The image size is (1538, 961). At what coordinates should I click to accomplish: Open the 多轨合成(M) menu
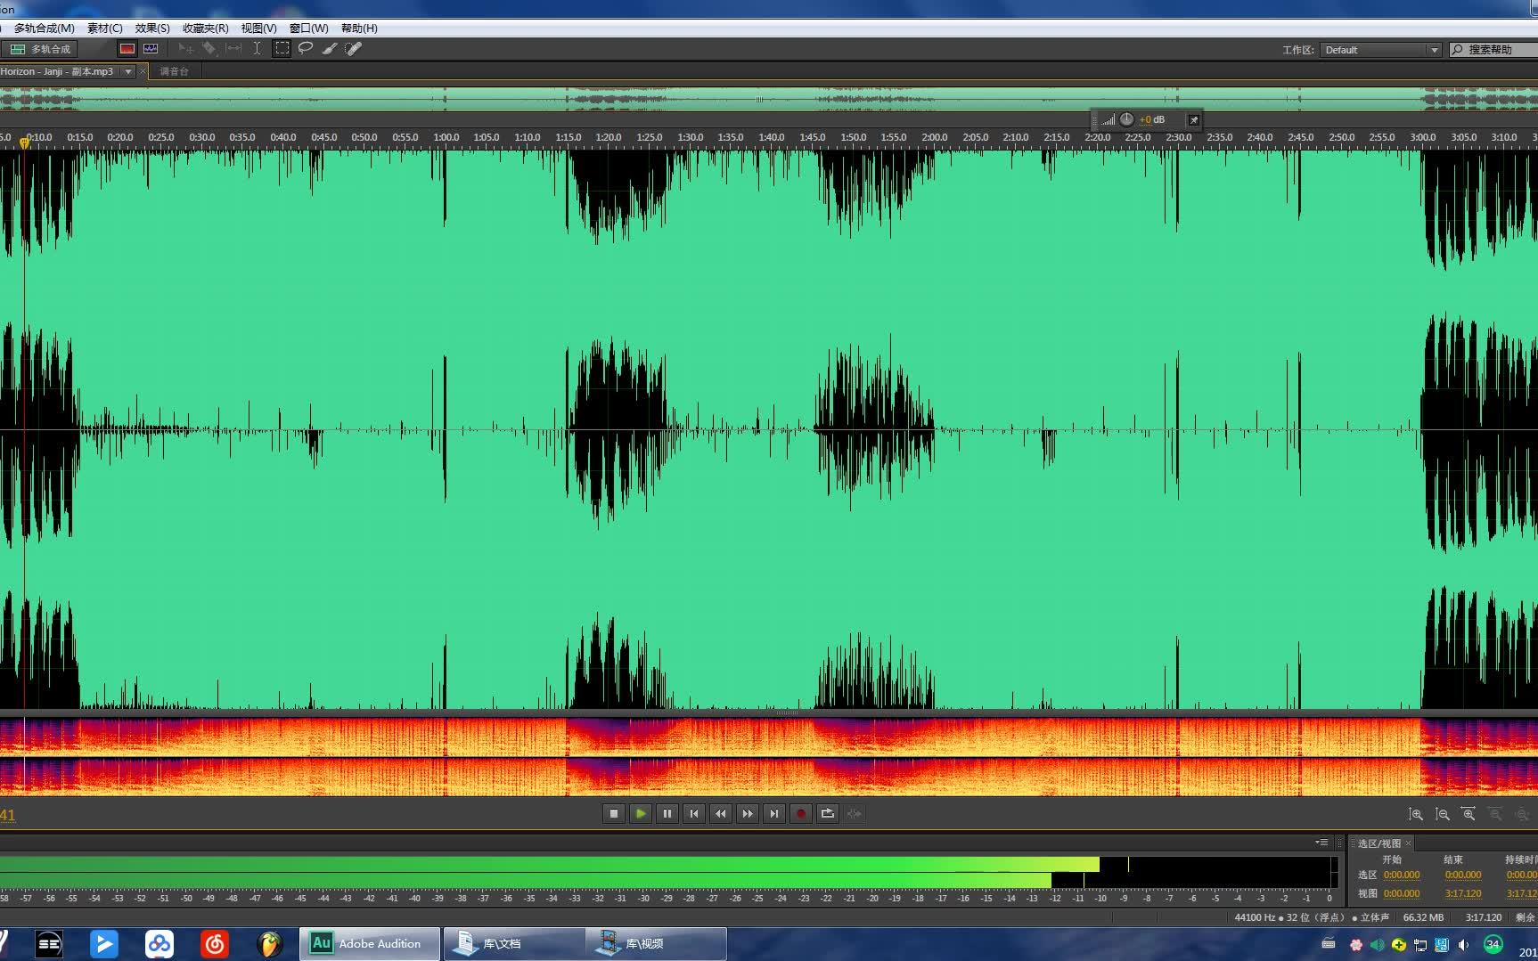point(45,29)
